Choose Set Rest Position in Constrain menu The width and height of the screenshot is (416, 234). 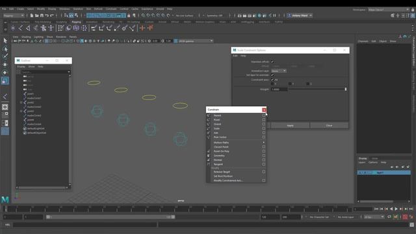(x=223, y=176)
